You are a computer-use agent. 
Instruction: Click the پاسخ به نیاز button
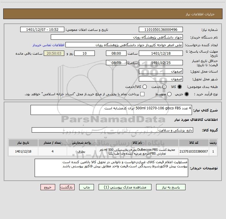(x=171, y=187)
